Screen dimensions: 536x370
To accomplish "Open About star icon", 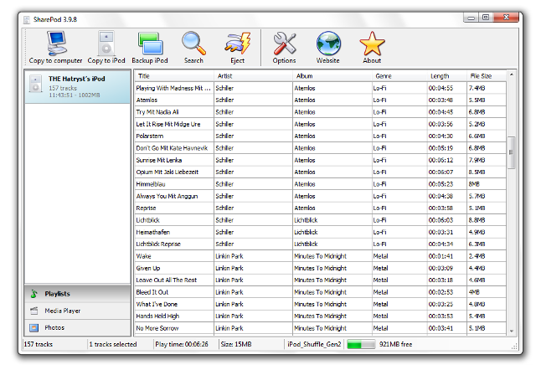I will coord(372,48).
